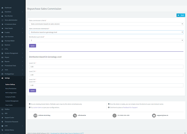Click the Transaction Password icon

2,122
